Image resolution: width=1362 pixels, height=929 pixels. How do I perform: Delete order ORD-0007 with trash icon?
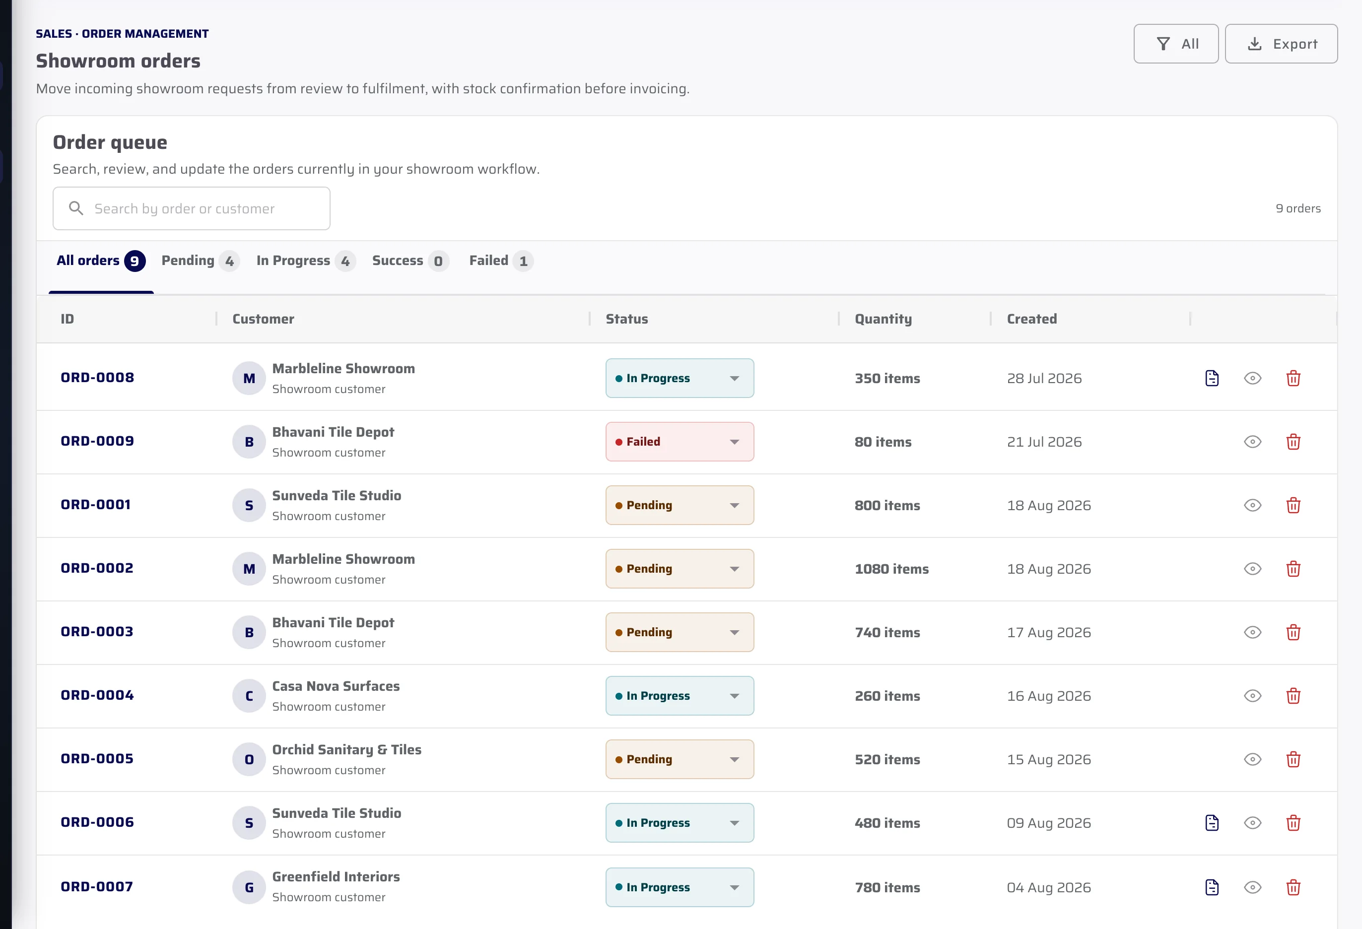1293,887
